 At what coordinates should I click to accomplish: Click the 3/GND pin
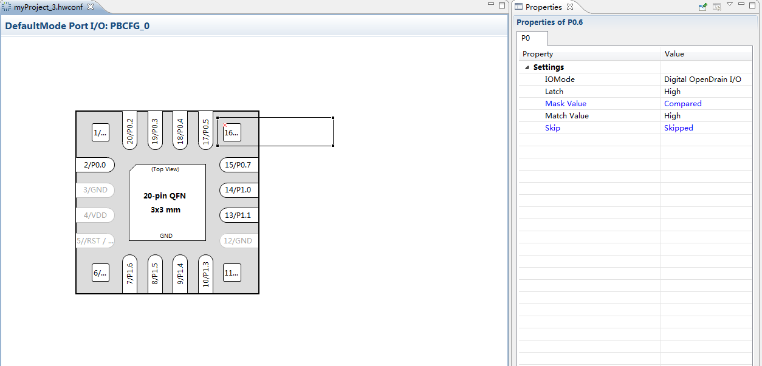coord(95,190)
